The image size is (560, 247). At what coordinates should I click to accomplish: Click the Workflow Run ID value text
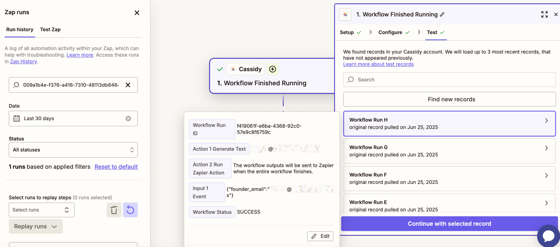(269, 129)
